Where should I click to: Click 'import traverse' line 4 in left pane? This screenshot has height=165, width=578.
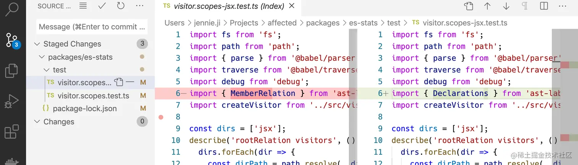point(273,70)
